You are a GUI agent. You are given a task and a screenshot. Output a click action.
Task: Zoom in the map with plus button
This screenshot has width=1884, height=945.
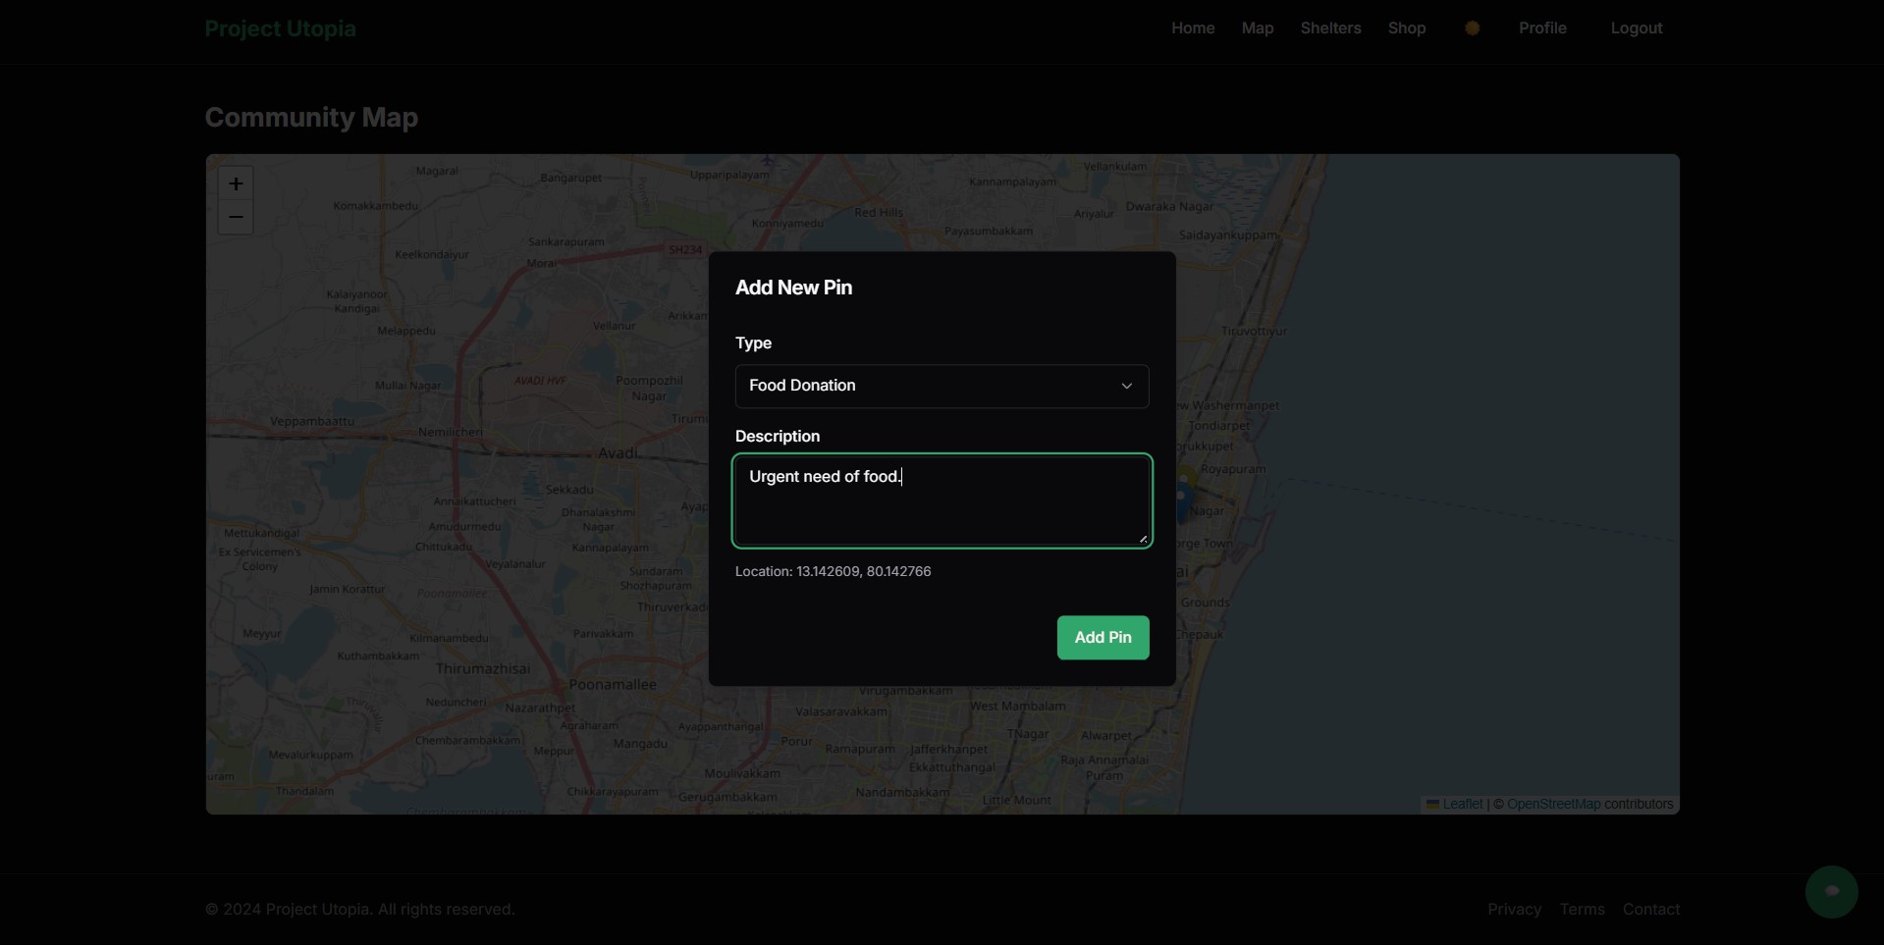click(x=236, y=184)
